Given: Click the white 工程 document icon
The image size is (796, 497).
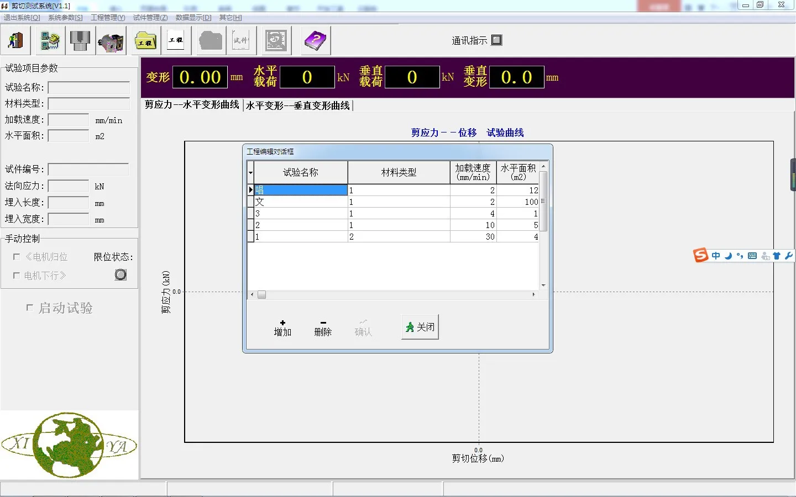Looking at the screenshot, I should [176, 40].
